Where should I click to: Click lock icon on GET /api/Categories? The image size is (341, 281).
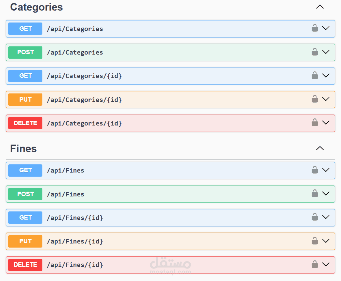[x=315, y=28]
